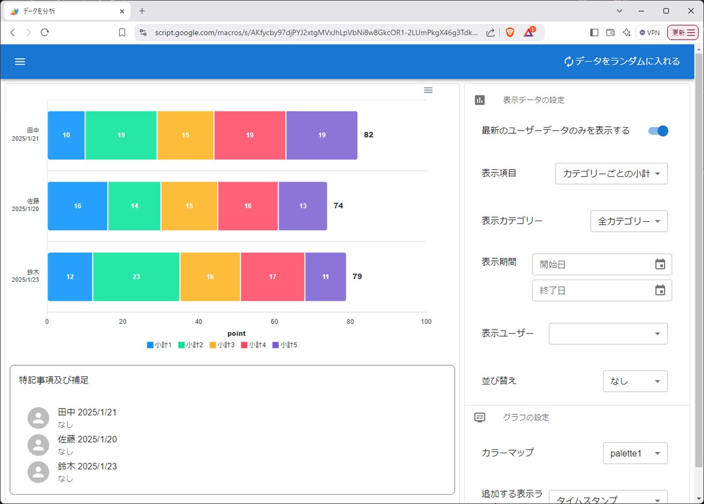Open Brave Shields lion icon

tap(510, 33)
